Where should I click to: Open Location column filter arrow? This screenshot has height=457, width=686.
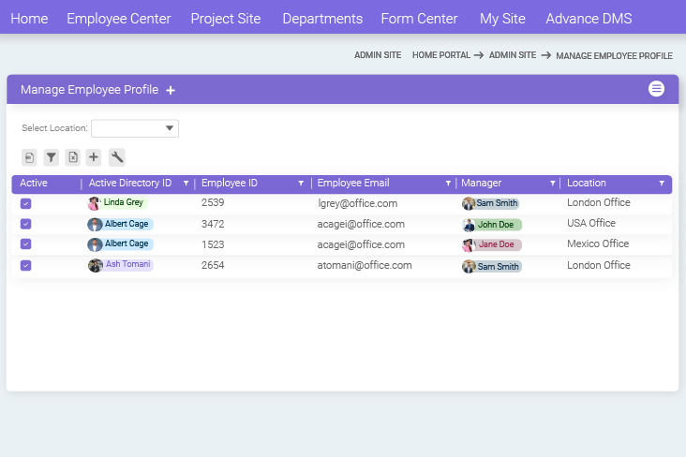(662, 184)
